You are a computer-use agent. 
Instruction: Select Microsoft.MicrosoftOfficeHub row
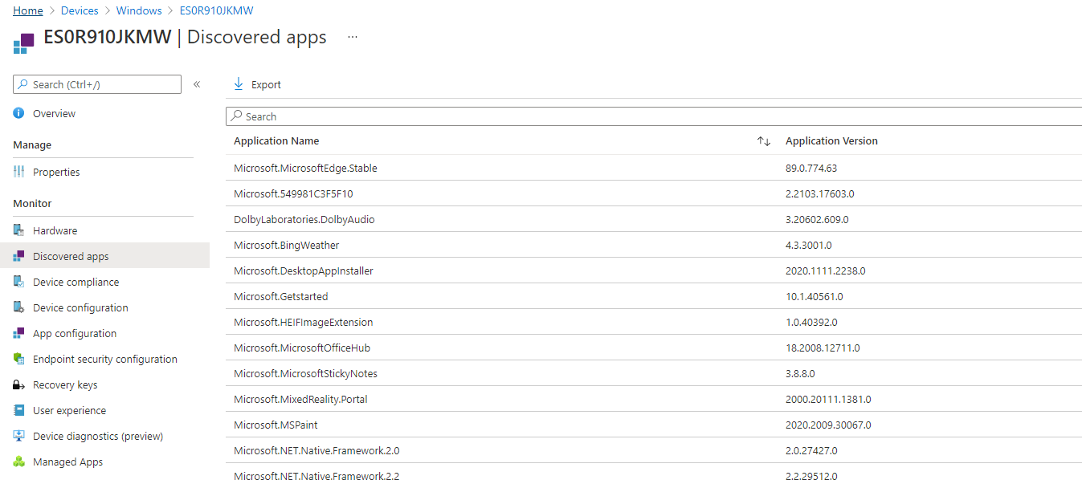(654, 348)
